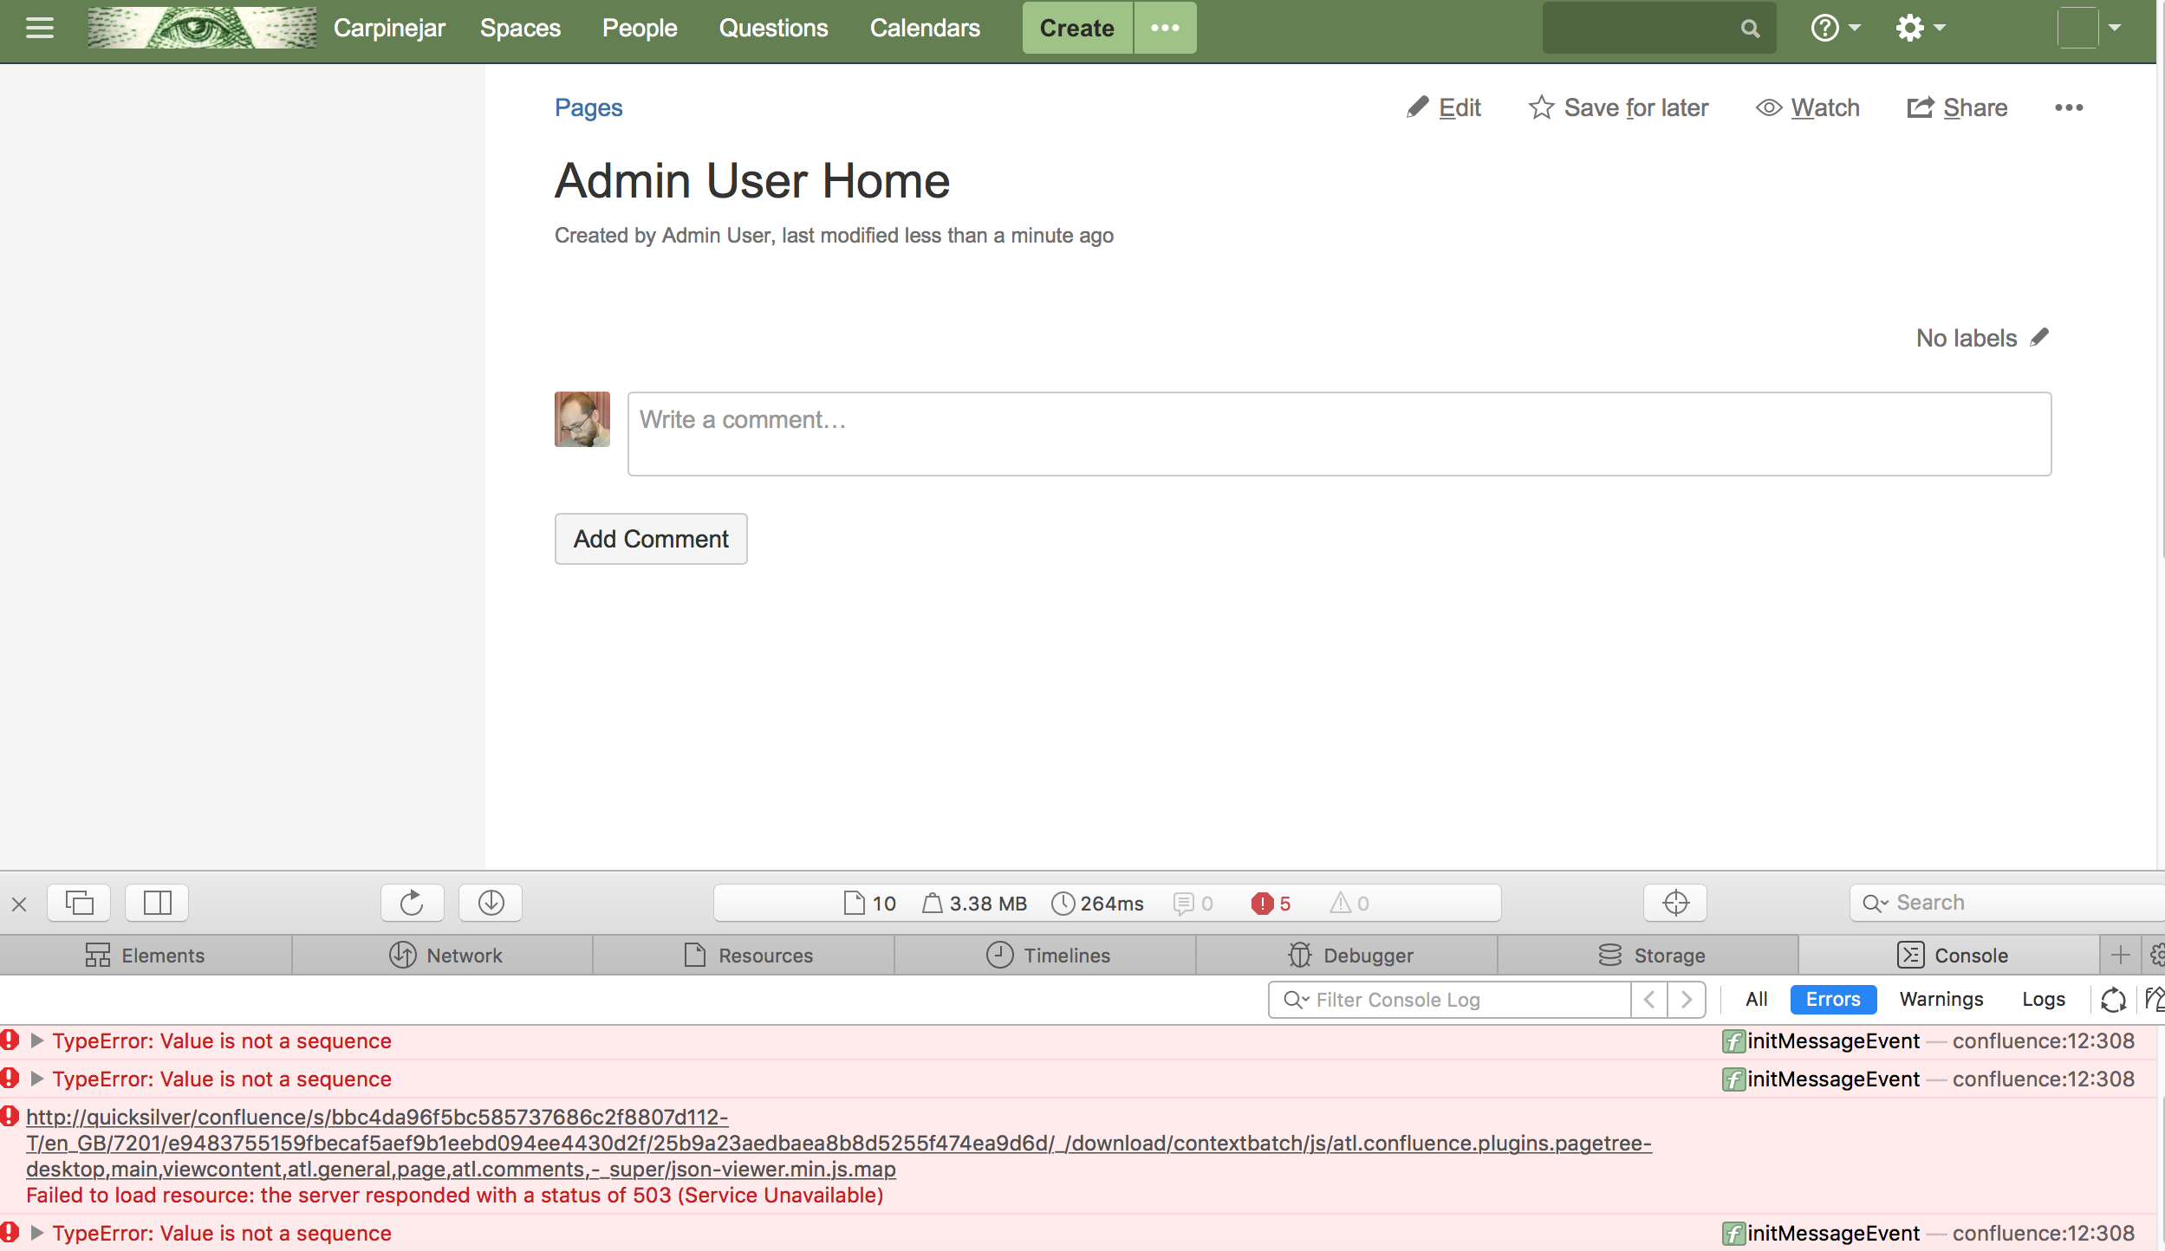Open page more actions ellipsis menu
Image resolution: width=2165 pixels, height=1251 pixels.
tap(2068, 107)
